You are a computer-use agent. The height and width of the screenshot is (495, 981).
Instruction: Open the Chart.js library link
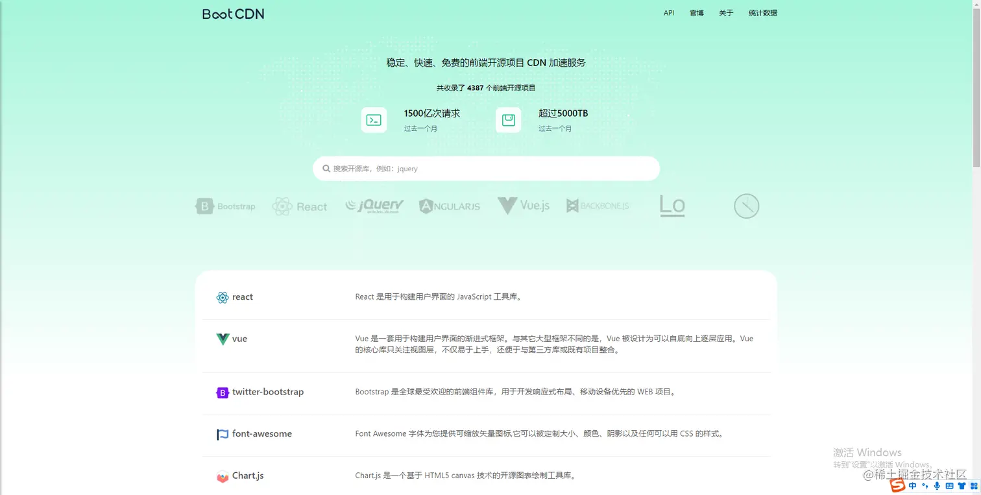point(248,476)
